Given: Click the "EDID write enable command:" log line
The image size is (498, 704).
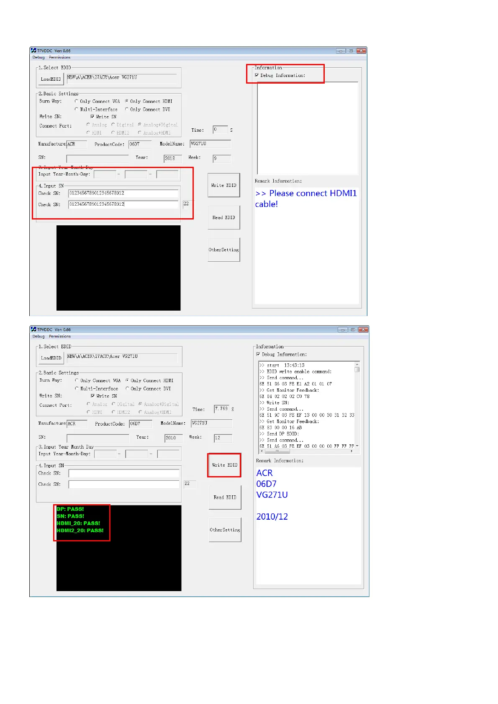Looking at the screenshot, I should (295, 372).
